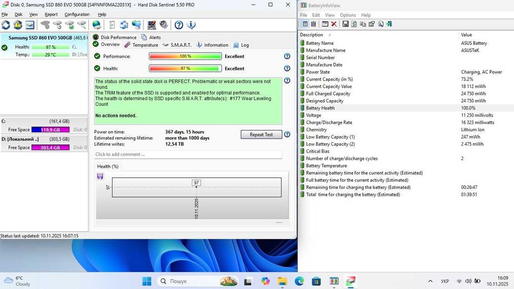This screenshot has width=514, height=289.
Task: Click the speaker sound toolbar icon in Hard Disk Sentinel
Action: click(163, 25)
